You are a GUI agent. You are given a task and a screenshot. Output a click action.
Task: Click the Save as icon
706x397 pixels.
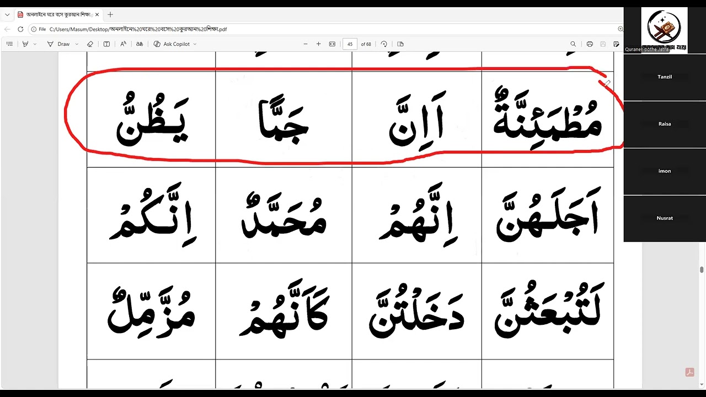616,44
